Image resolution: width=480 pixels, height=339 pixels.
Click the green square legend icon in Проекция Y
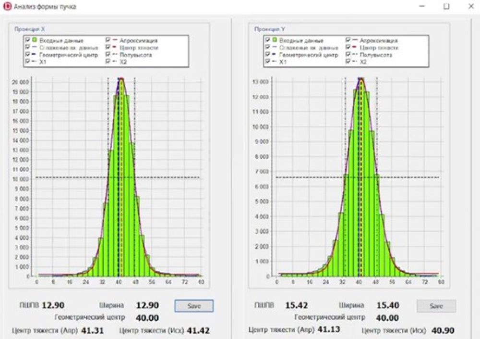tap(275, 40)
